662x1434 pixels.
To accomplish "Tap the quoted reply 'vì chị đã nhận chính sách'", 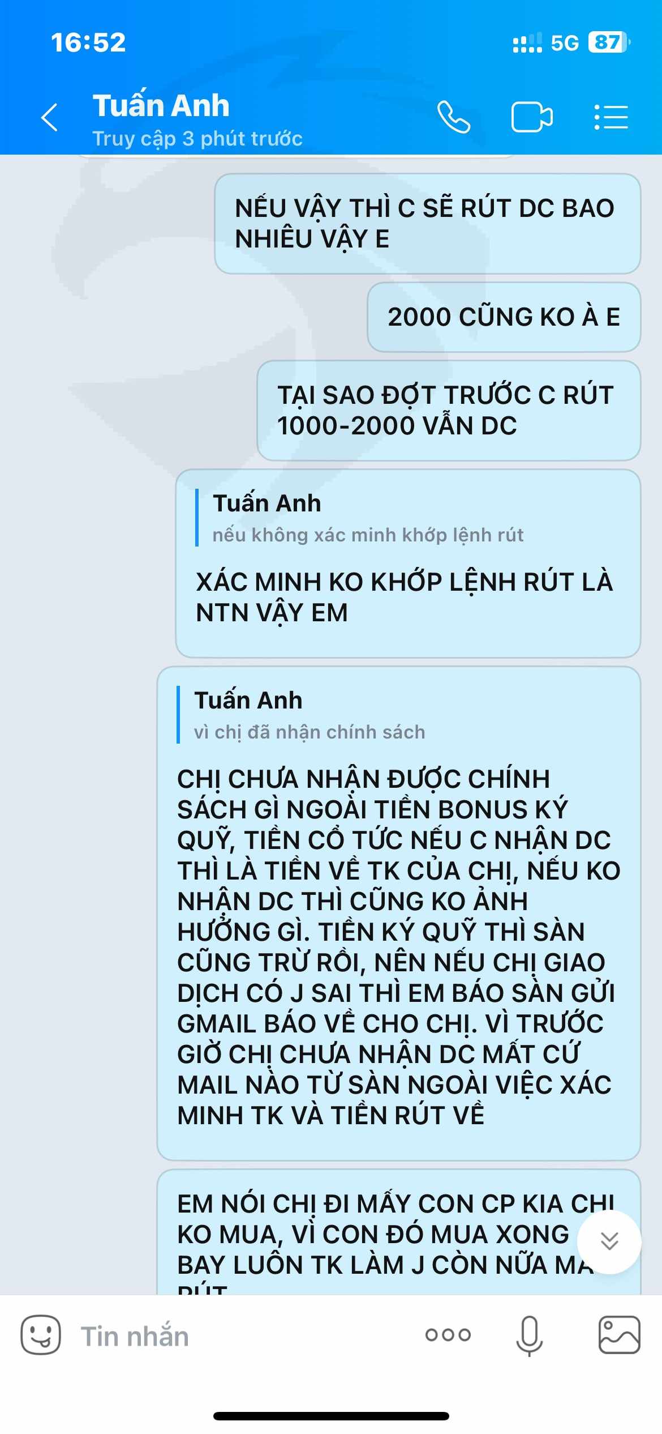I will tap(309, 715).
